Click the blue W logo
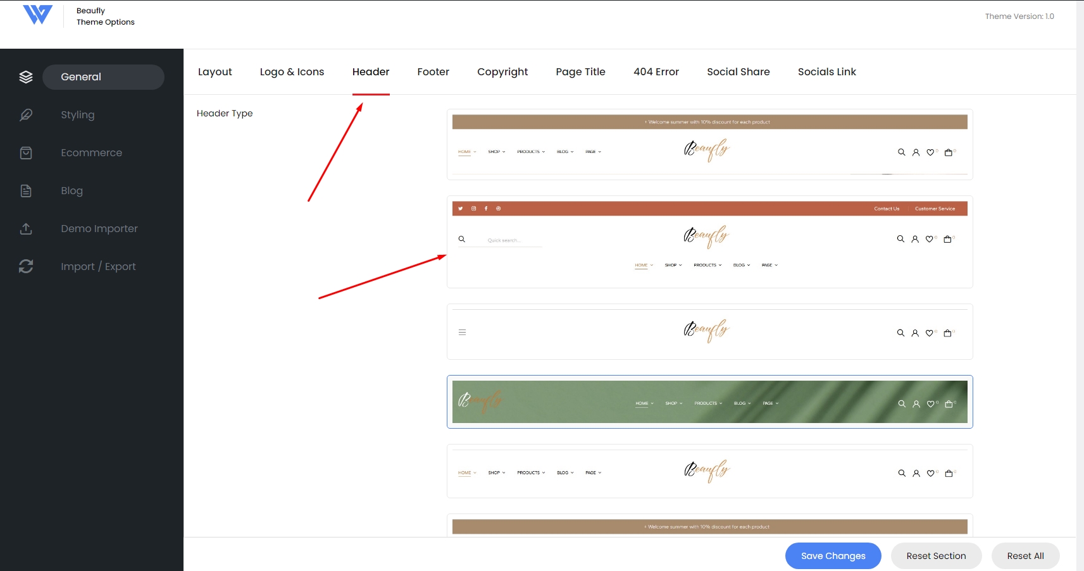The image size is (1084, 571). [x=37, y=15]
